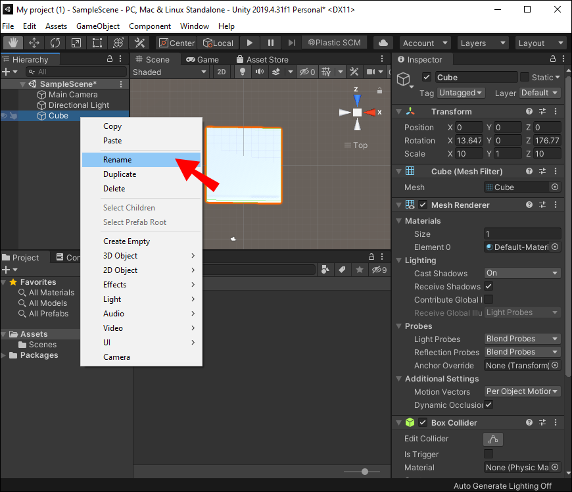Screen dimensions: 572x492
Task: Adjust the Project panel icon size slider
Action: (366, 472)
